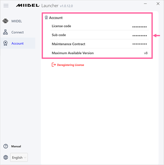Select the MIIDEL sidebar tab
164x165 pixels.
(x=18, y=21)
